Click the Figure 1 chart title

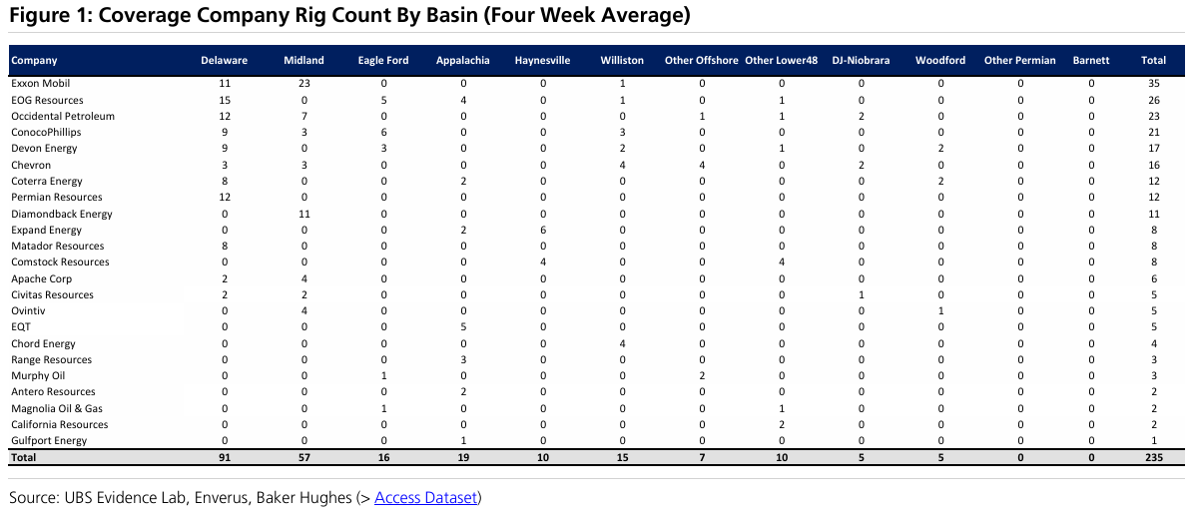pos(349,17)
